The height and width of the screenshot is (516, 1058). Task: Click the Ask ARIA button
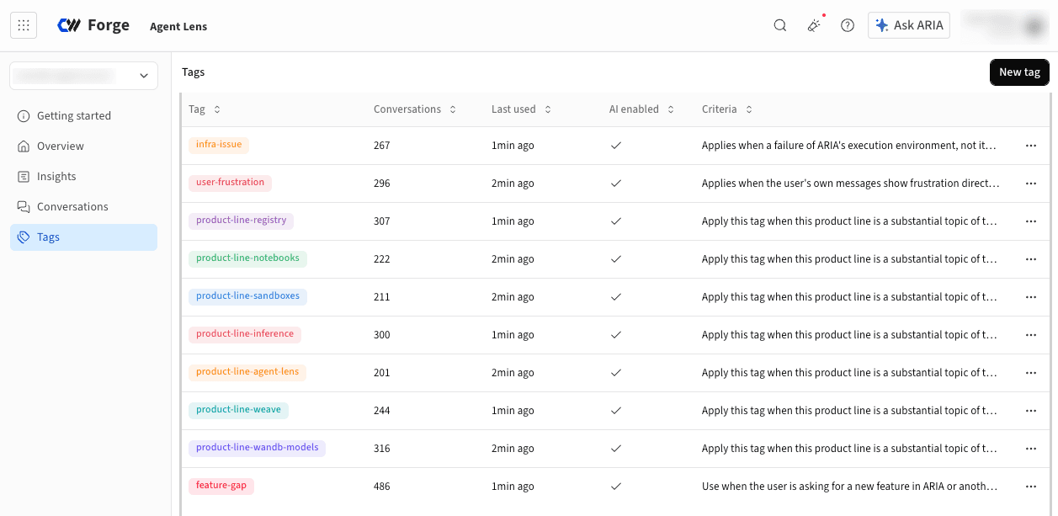(x=909, y=25)
